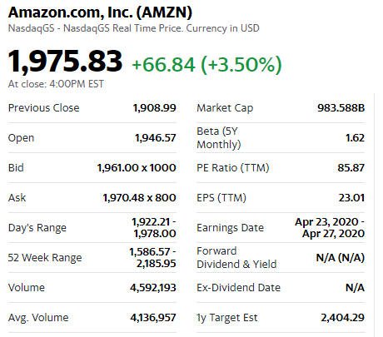Click the Beta (5Y Monthly) label

click(x=219, y=138)
